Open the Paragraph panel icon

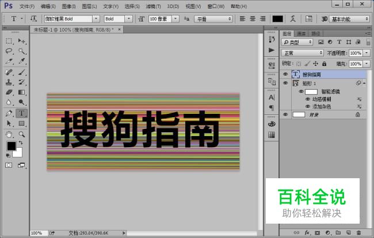[x=272, y=108]
